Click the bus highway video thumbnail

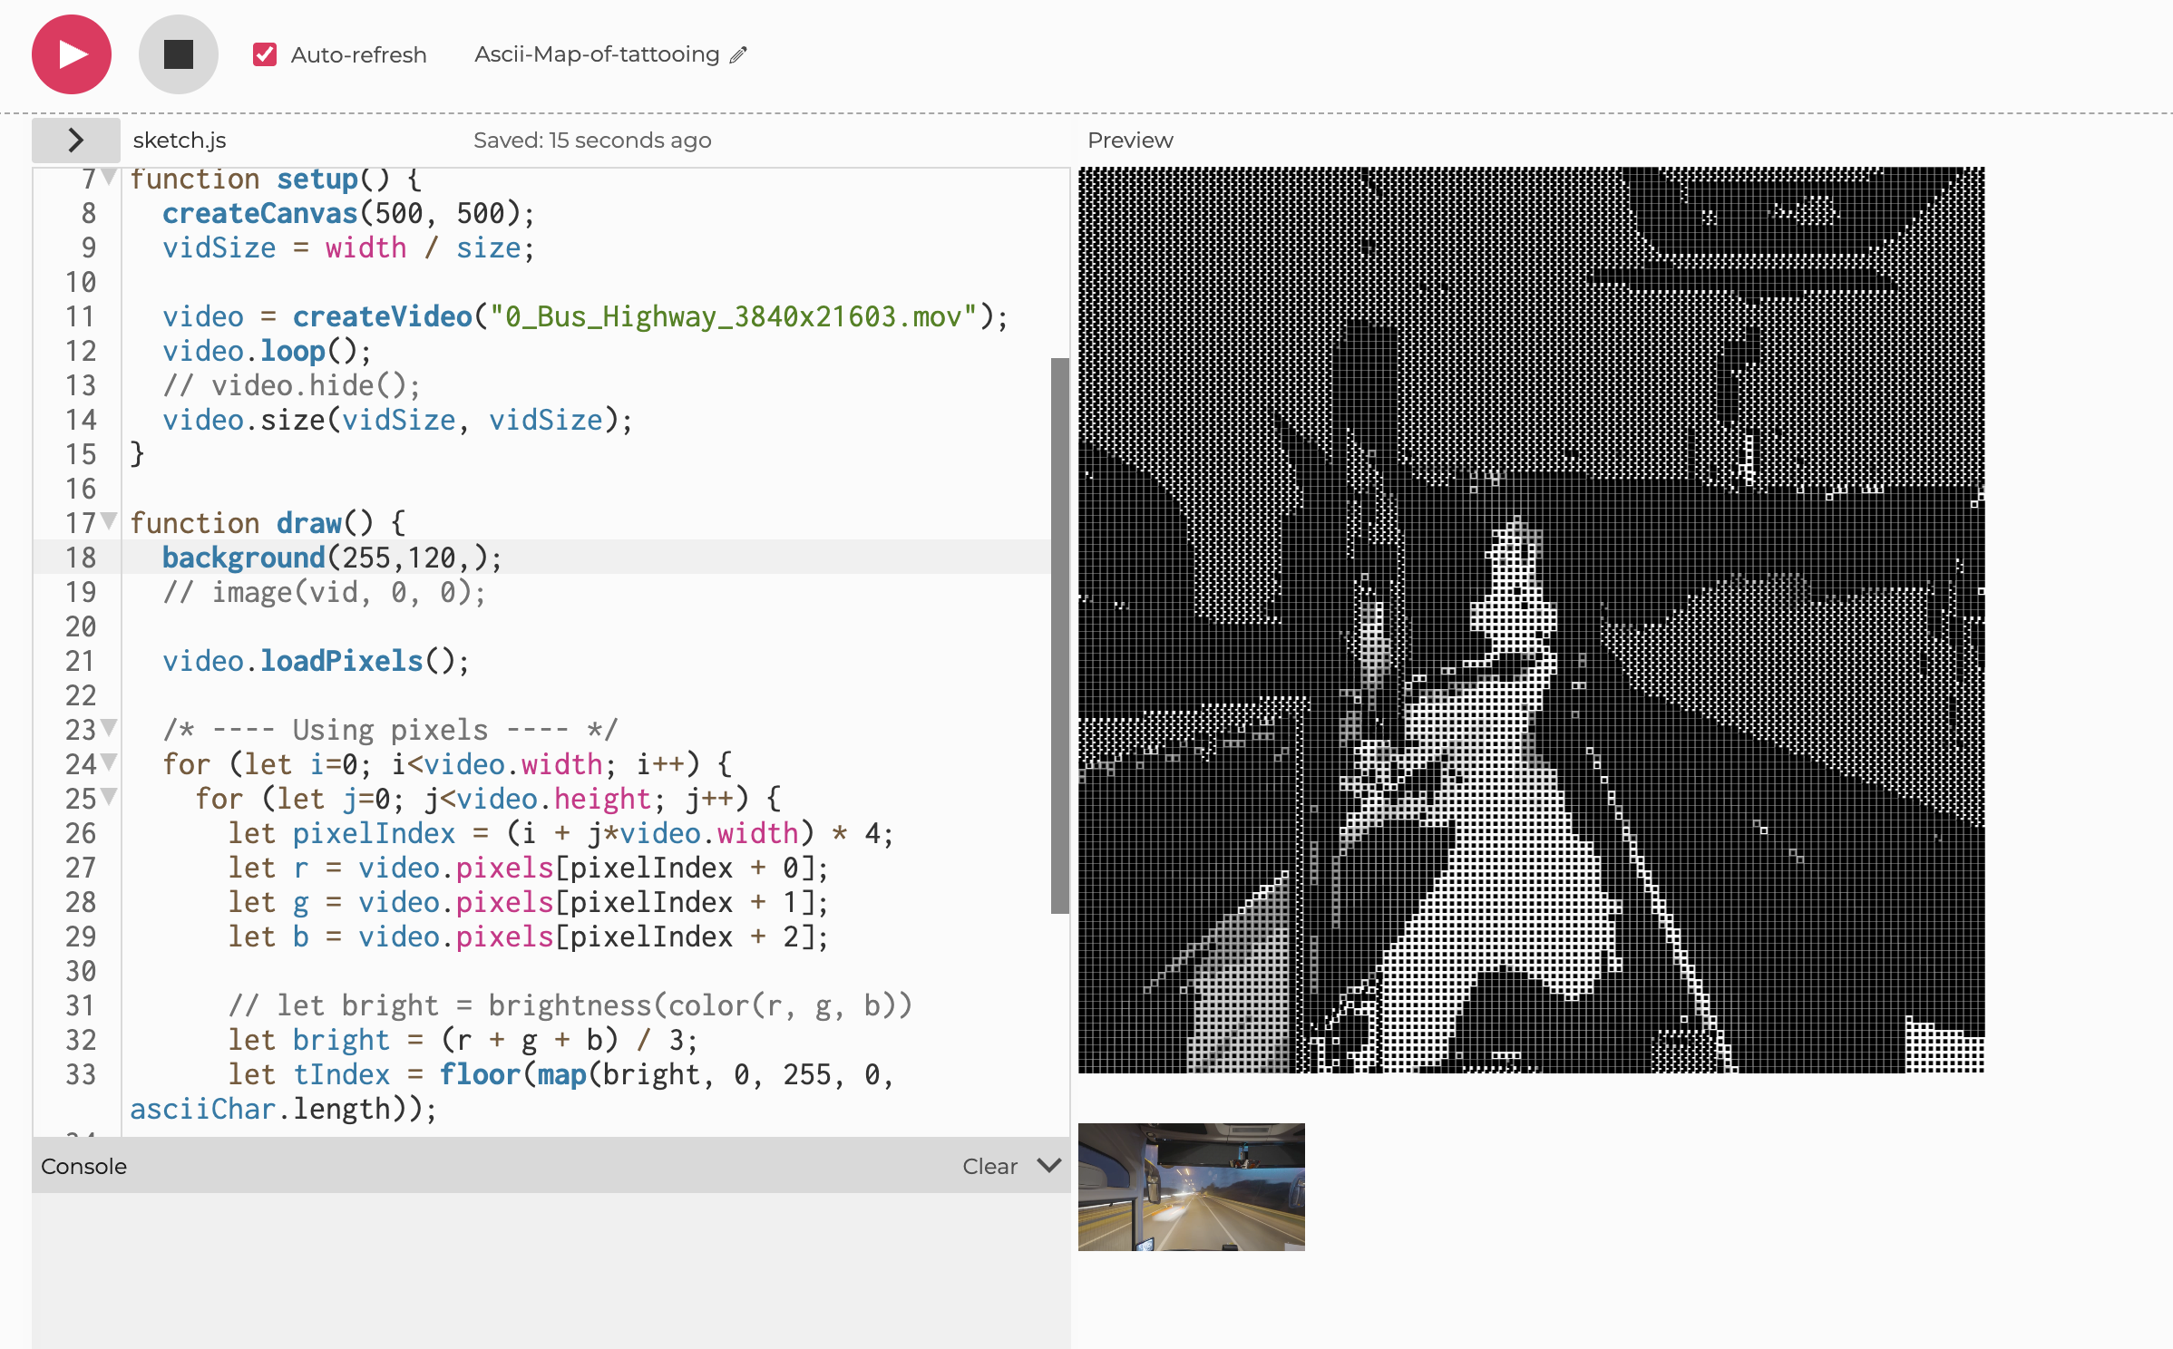[1191, 1187]
